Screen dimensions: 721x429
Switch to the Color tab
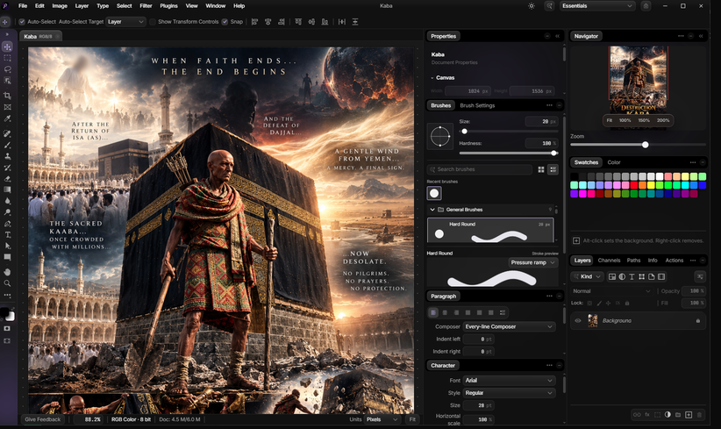[x=614, y=162]
